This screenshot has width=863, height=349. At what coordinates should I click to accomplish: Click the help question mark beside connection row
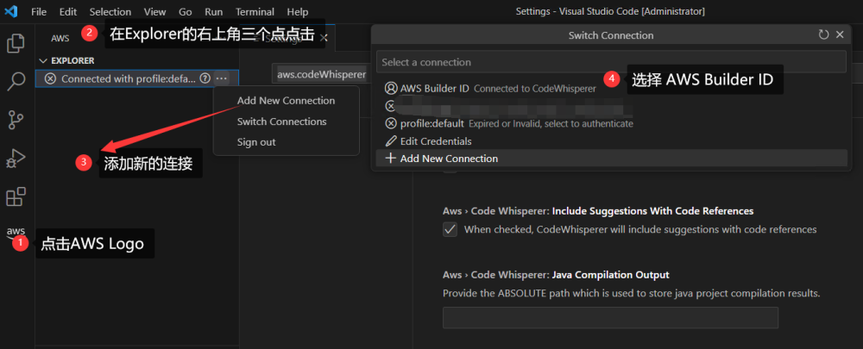205,78
